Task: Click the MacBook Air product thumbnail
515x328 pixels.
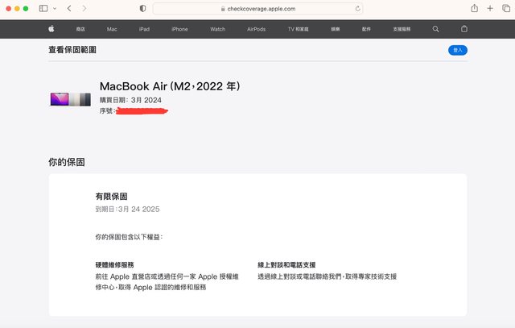Action: [70, 99]
